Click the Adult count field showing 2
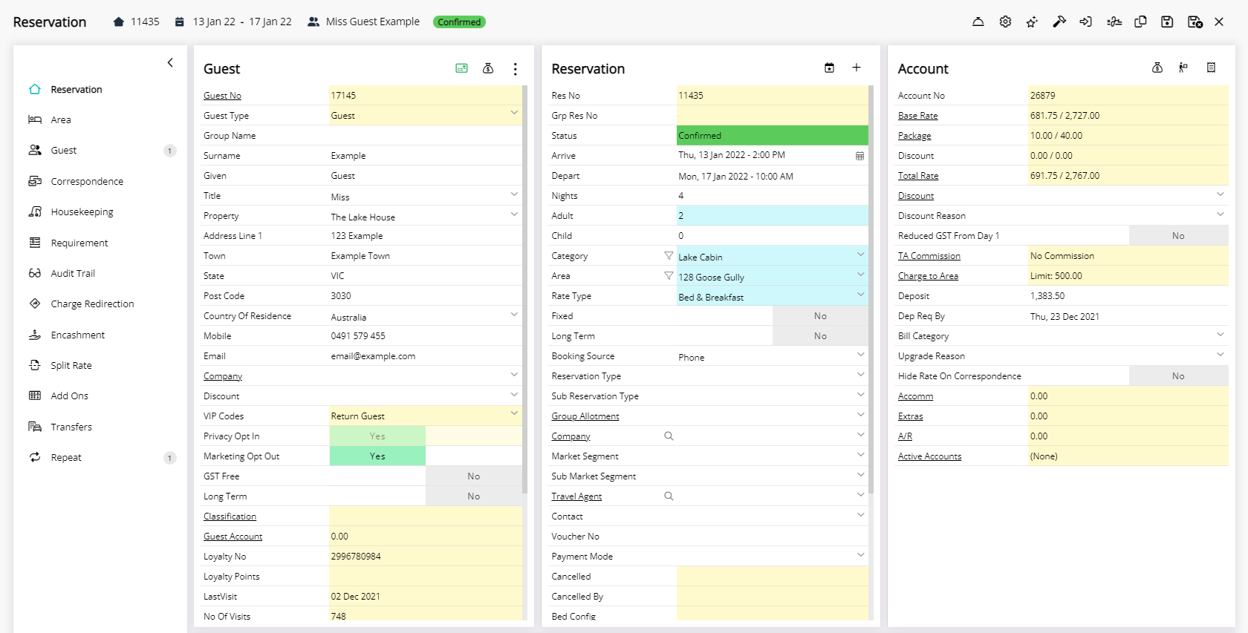The height and width of the screenshot is (633, 1248). tap(773, 216)
